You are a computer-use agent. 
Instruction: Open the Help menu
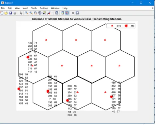(65, 8)
